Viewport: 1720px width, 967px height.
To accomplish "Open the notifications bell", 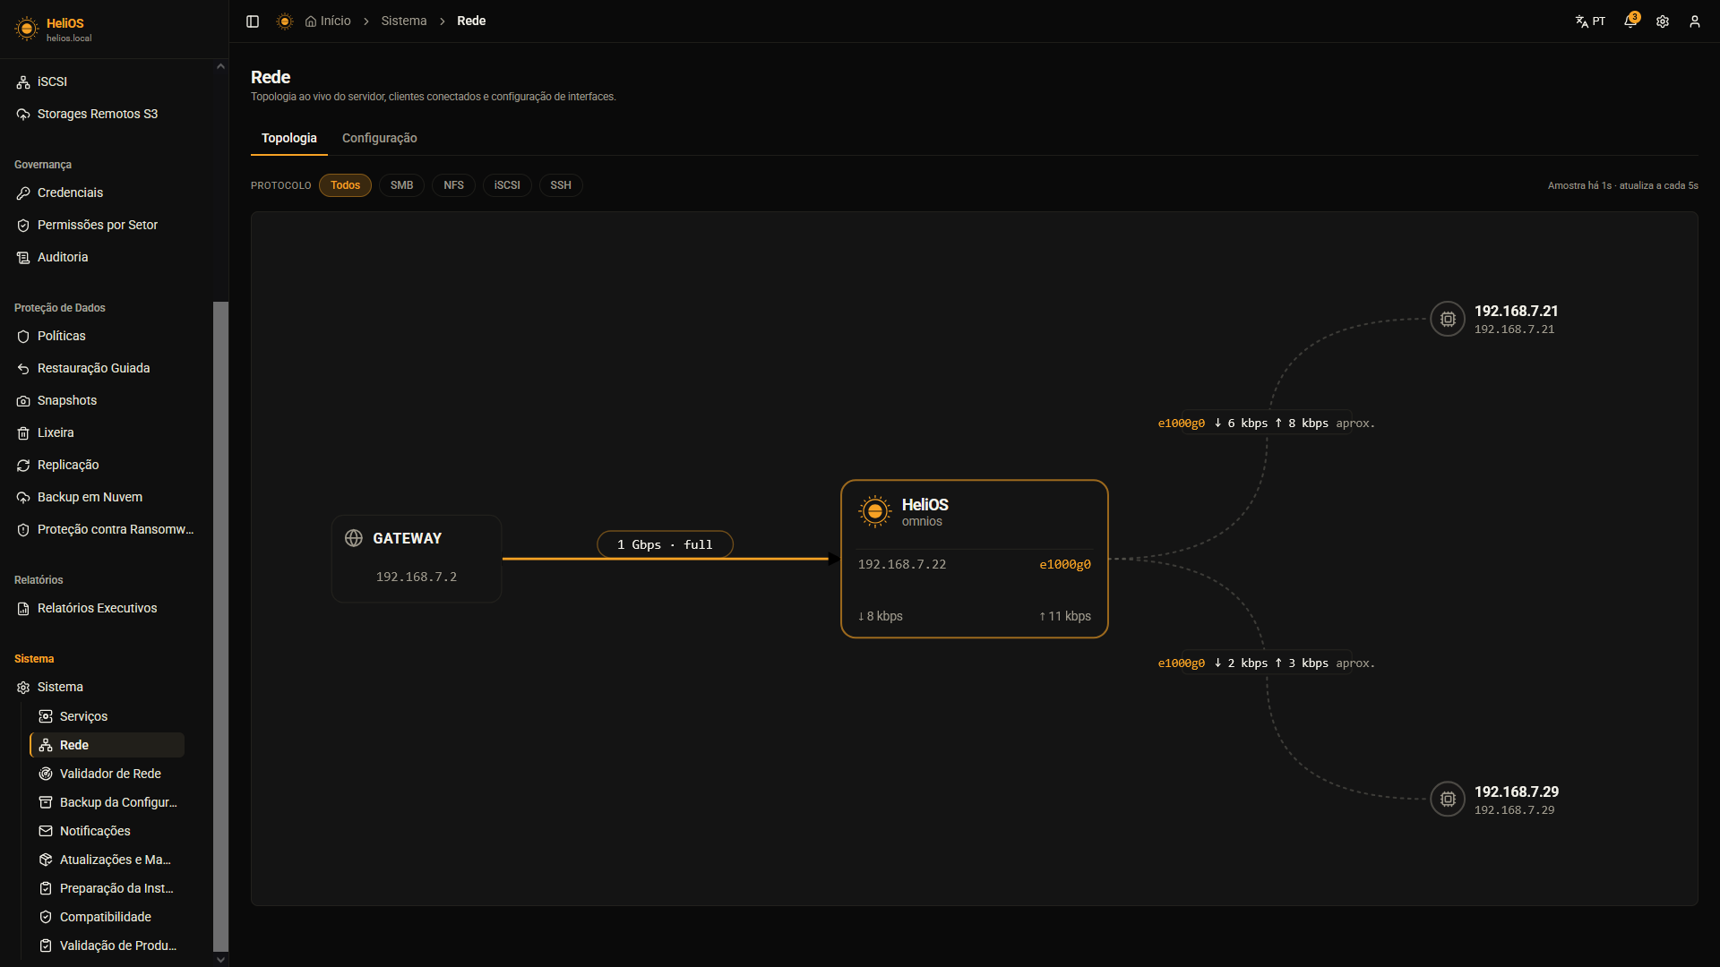I will click(1630, 21).
